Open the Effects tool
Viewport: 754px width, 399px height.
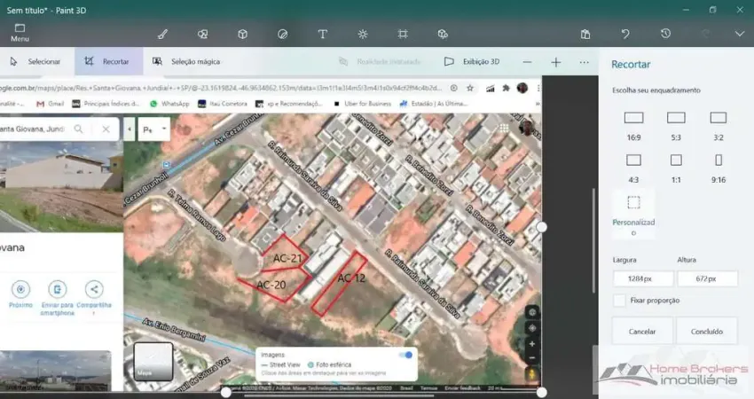click(363, 34)
